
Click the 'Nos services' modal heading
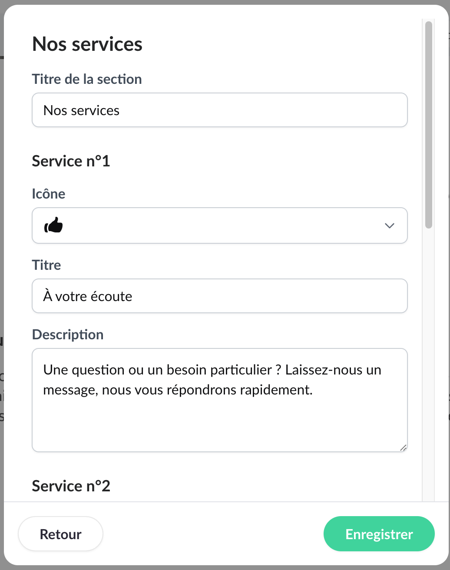tap(87, 44)
